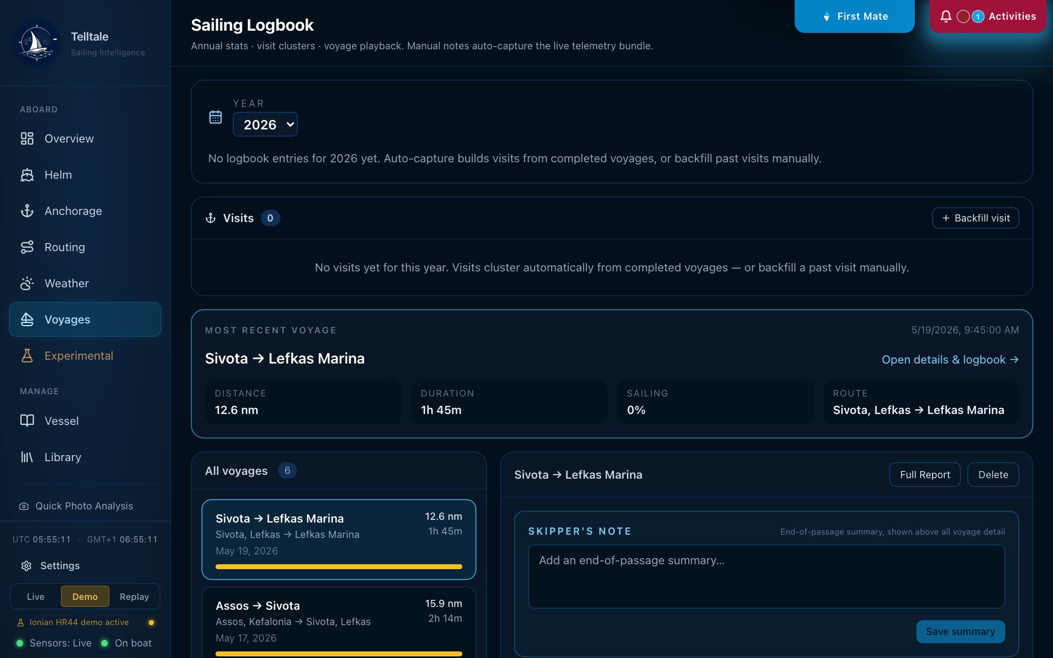
Task: Click the First Mate diamond icon
Action: (x=826, y=17)
